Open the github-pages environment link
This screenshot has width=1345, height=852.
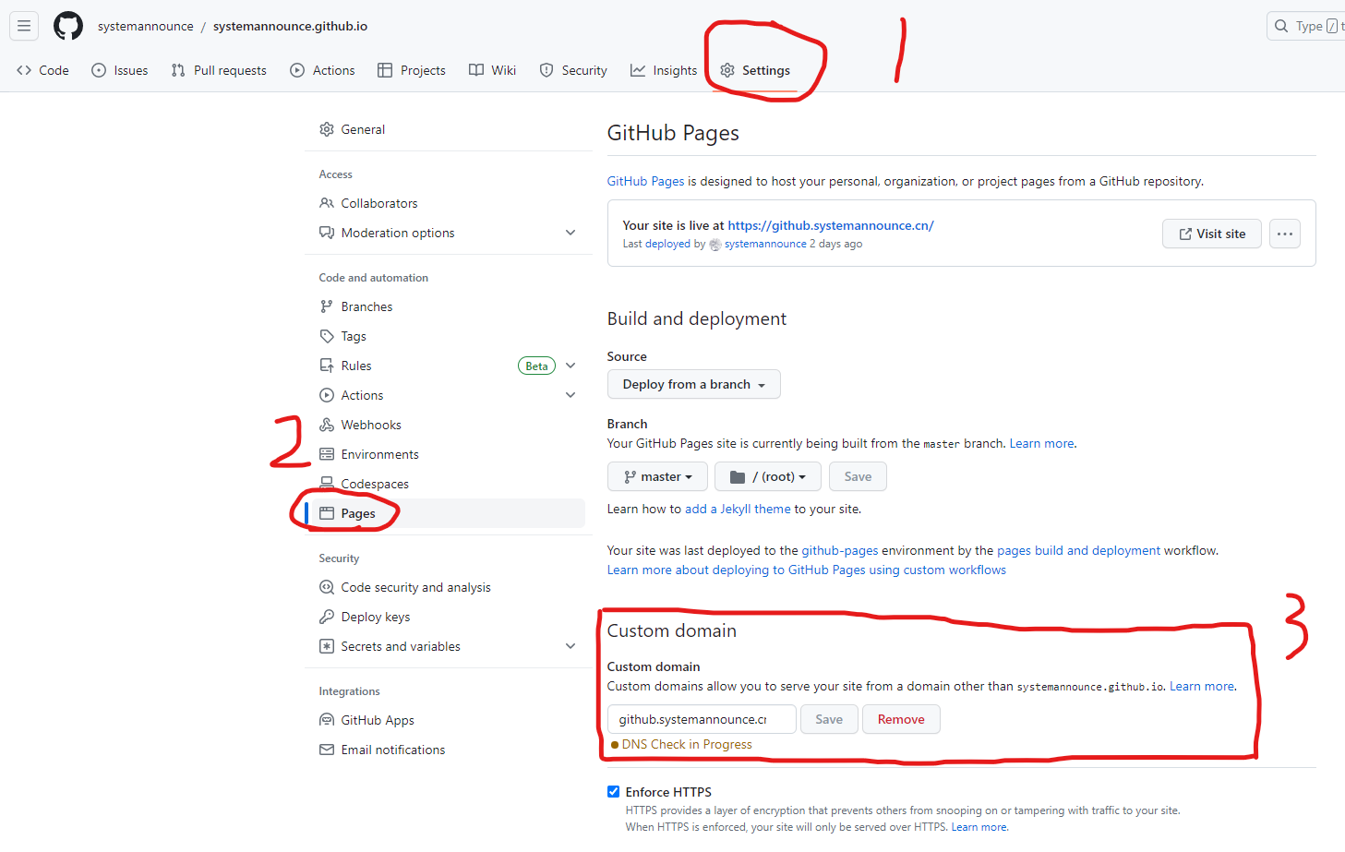840,550
